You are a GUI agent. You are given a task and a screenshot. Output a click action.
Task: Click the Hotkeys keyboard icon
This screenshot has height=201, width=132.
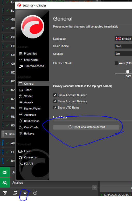[x=20, y=134]
